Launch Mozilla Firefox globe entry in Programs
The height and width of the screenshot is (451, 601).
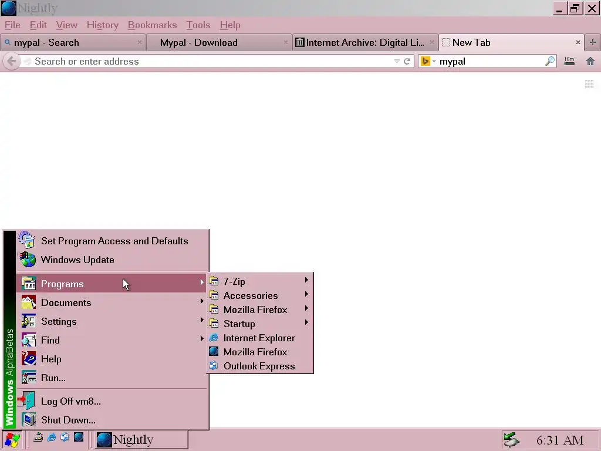click(260, 352)
